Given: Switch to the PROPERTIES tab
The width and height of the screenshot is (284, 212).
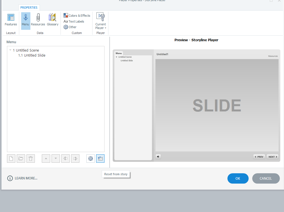Looking at the screenshot, I should point(29,8).
